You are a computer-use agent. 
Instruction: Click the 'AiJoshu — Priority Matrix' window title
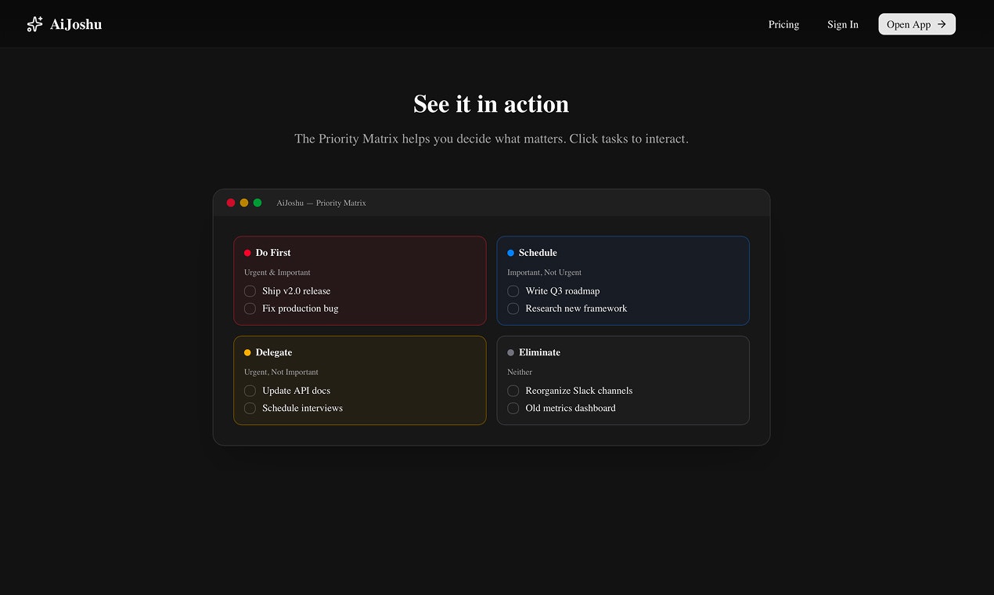coord(321,203)
